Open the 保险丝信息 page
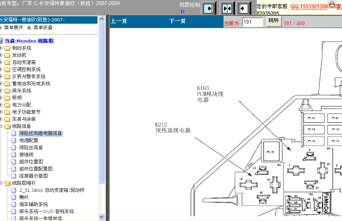The height and width of the screenshot is (221, 342). click(31, 148)
